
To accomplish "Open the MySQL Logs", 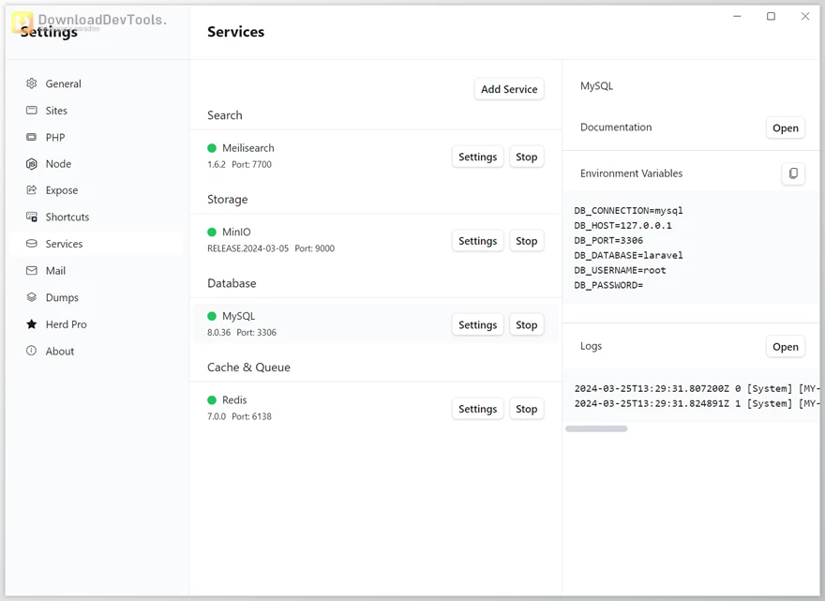I will click(785, 347).
